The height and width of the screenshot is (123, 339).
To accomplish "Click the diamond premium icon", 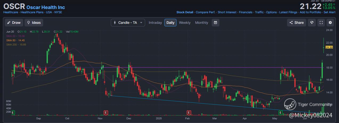I will [x=312, y=22].
